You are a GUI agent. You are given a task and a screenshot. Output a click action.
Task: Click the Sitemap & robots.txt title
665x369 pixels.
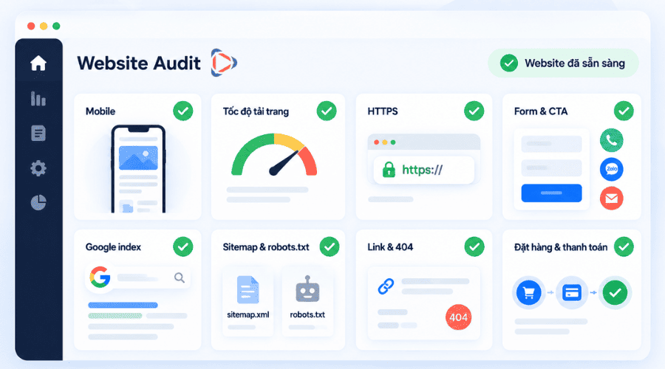point(266,247)
